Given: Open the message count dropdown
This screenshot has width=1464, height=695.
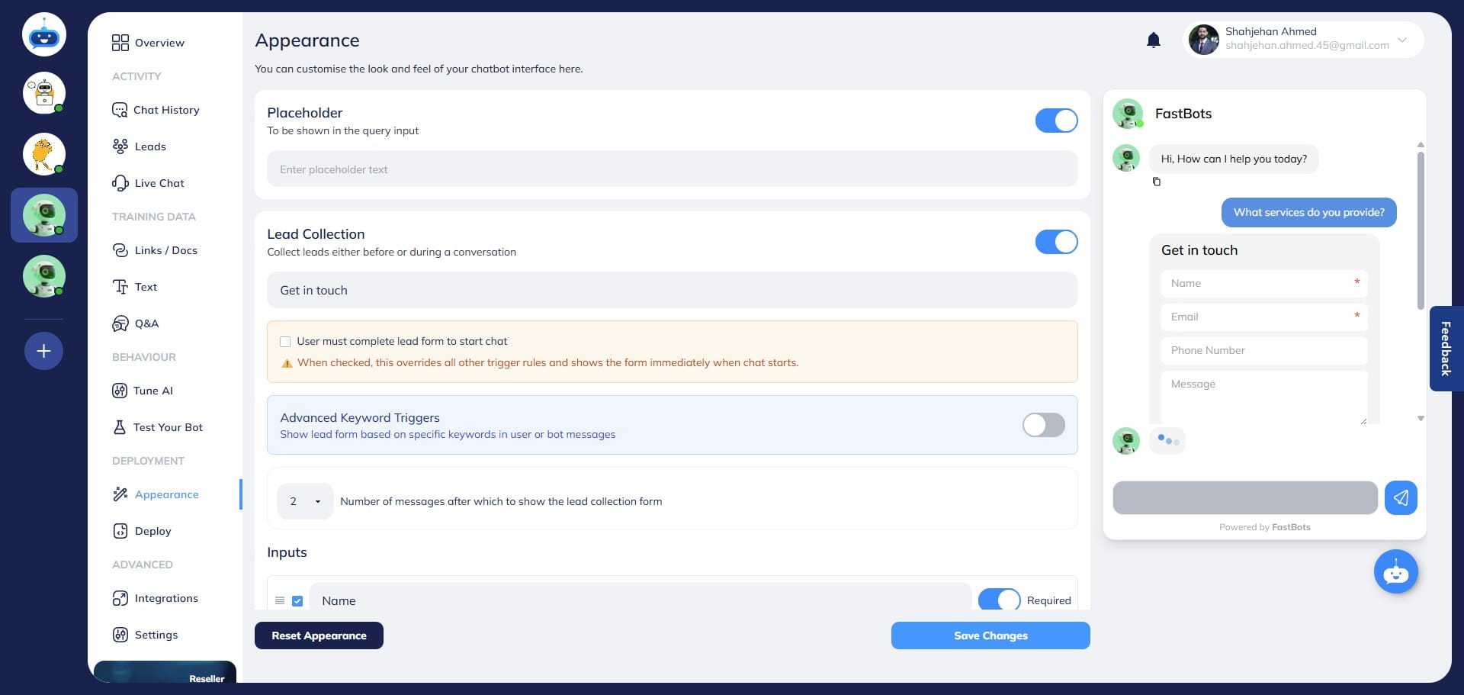Looking at the screenshot, I should coord(304,501).
